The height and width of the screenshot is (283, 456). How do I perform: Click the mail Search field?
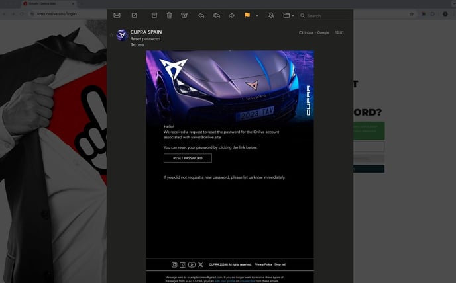click(325, 15)
